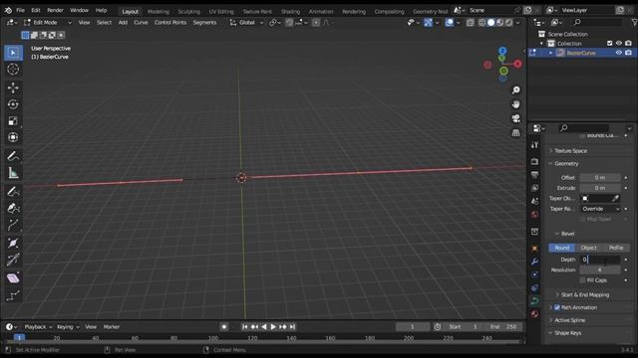The width and height of the screenshot is (638, 358).
Task: Expand the Texture Space panel
Action: click(570, 151)
